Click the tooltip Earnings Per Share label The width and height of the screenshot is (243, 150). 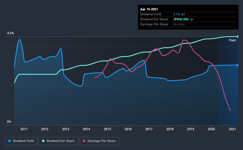pyautogui.click(x=155, y=24)
